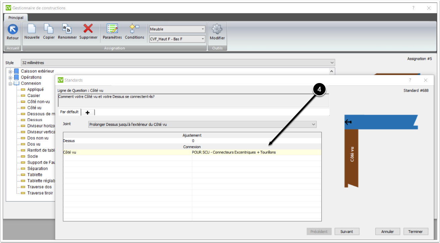
Task: Close the Standards dialog window
Action: (x=426, y=80)
